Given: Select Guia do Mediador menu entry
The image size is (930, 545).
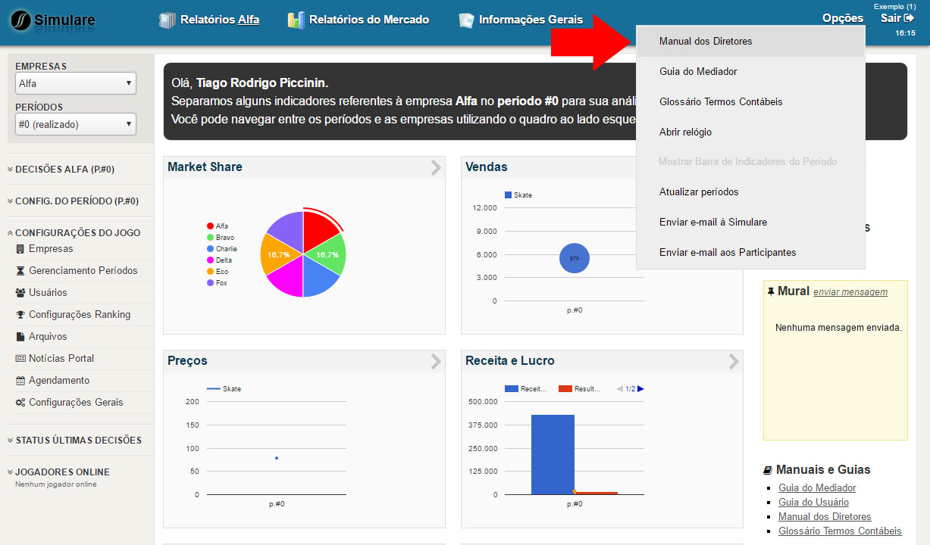Looking at the screenshot, I should coord(750,71).
